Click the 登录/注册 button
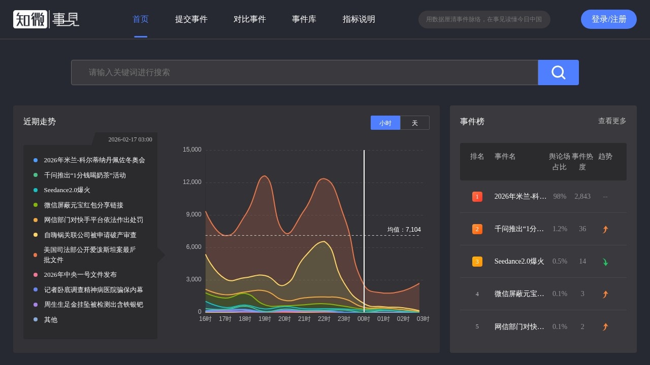This screenshot has height=365, width=650. (608, 19)
